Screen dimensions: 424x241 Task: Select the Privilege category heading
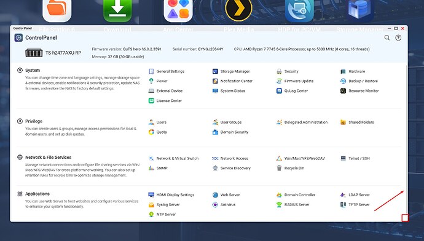(x=34, y=121)
